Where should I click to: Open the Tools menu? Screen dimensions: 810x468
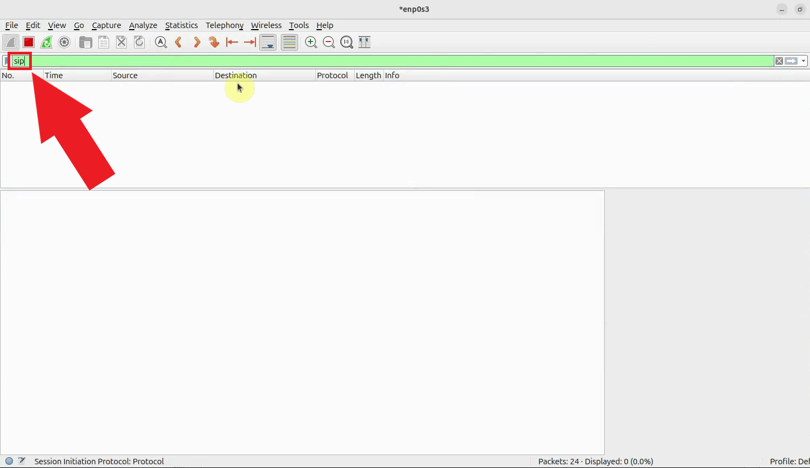pos(299,25)
